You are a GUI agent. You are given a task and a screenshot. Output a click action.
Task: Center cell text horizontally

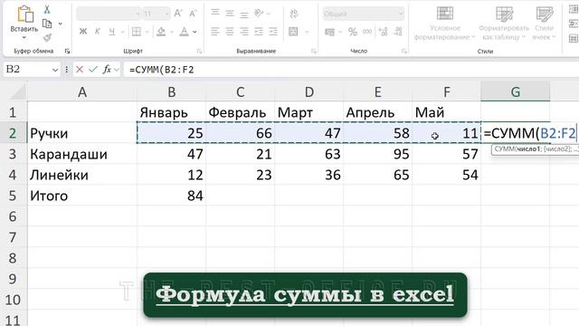[x=229, y=32]
